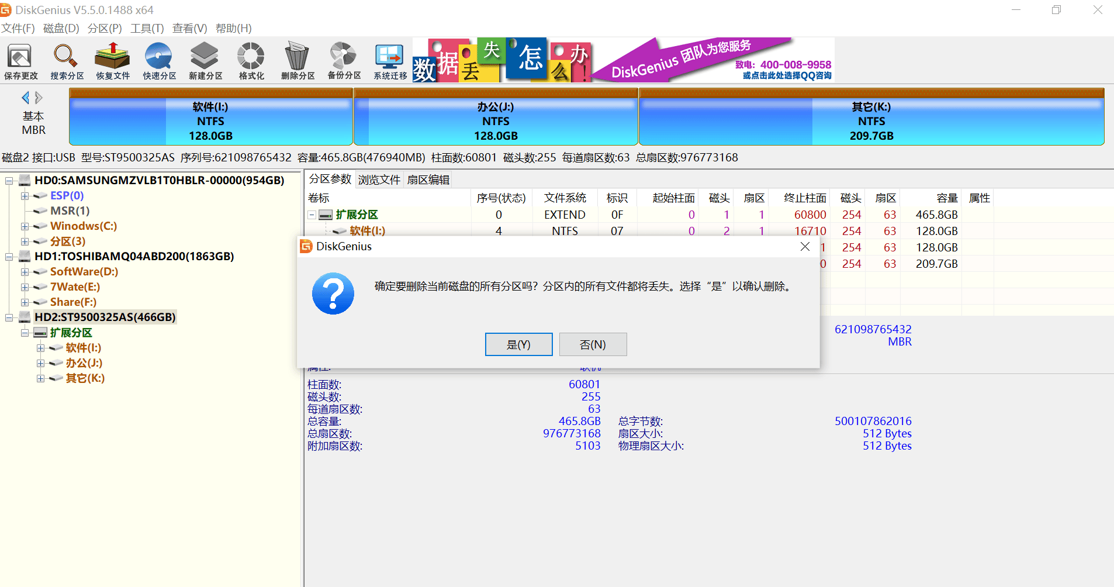The height and width of the screenshot is (587, 1114).
Task: Launch the 系统迁移 system migration tool
Action: (x=390, y=61)
